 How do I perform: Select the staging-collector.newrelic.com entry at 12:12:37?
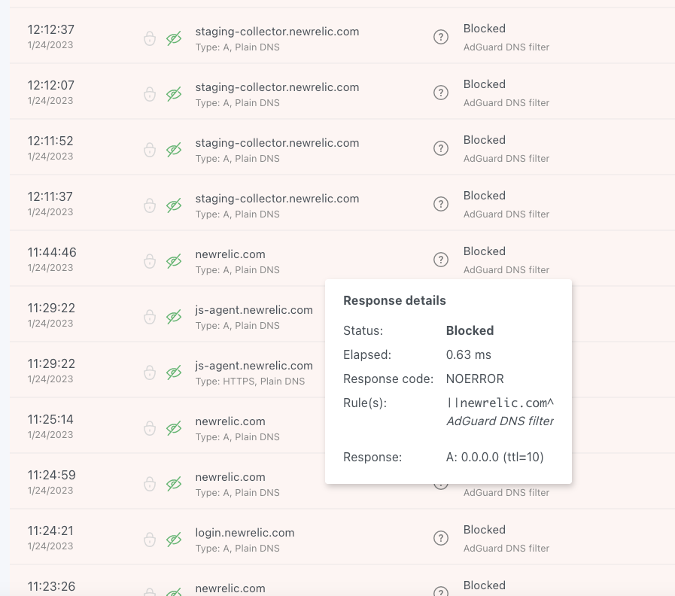[x=275, y=32]
